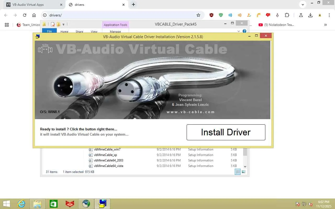Minimize the VBCABLE_Driver_Pack45 window

225,24
